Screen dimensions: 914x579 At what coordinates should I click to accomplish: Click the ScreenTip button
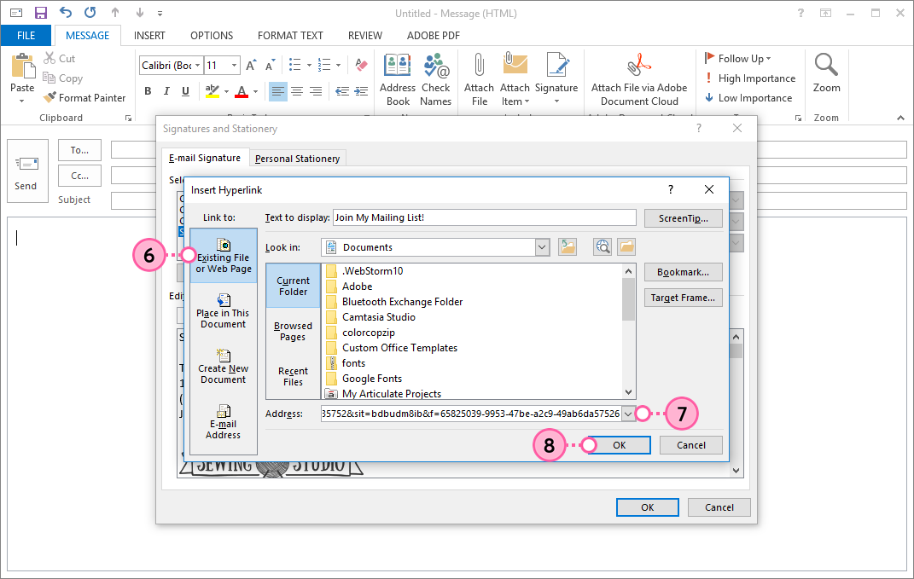coord(684,218)
